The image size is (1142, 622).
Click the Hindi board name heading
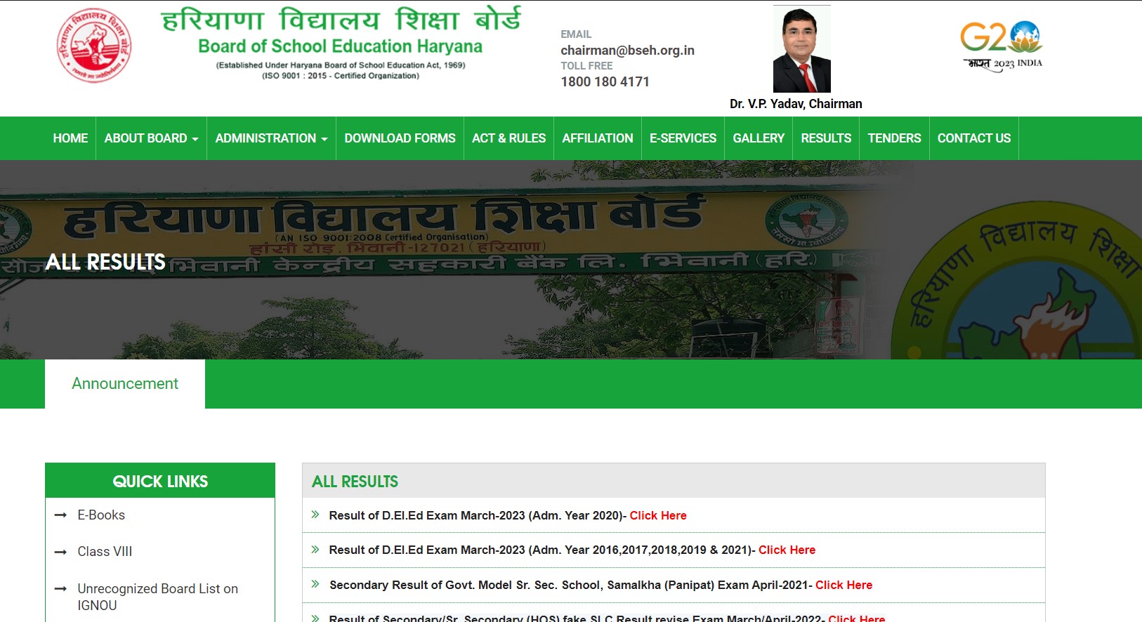(x=341, y=20)
